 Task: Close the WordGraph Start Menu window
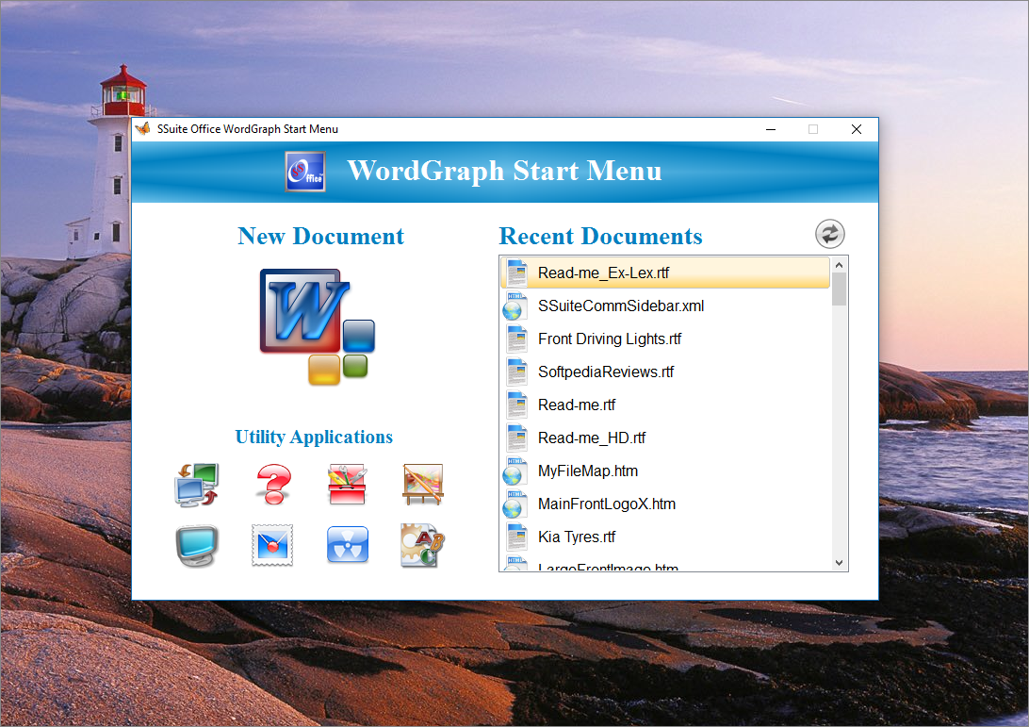pos(857,129)
